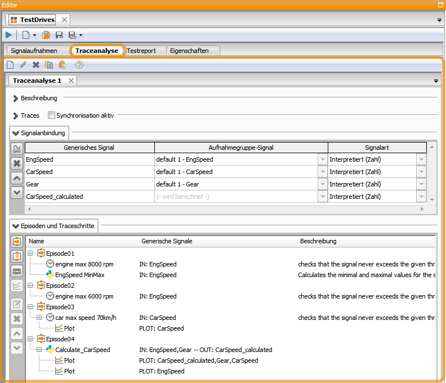This screenshot has height=383, width=446.
Task: Select the Traceanalyse 1 tab
Action: pyautogui.click(x=37, y=81)
